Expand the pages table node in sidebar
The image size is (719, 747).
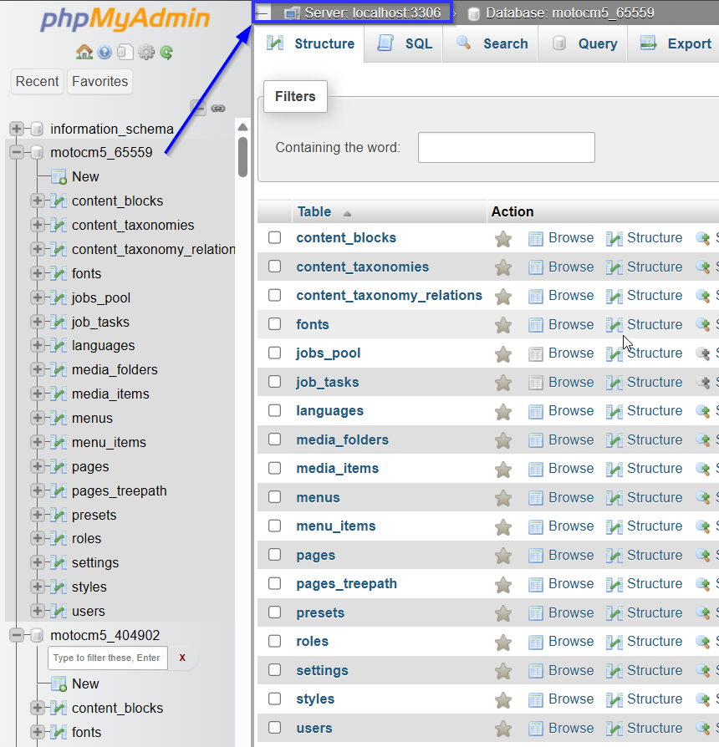point(37,466)
